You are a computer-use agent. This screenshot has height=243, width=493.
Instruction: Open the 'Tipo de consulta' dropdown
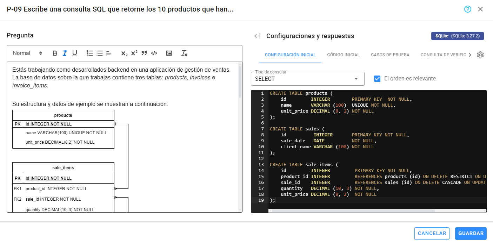[x=307, y=79]
